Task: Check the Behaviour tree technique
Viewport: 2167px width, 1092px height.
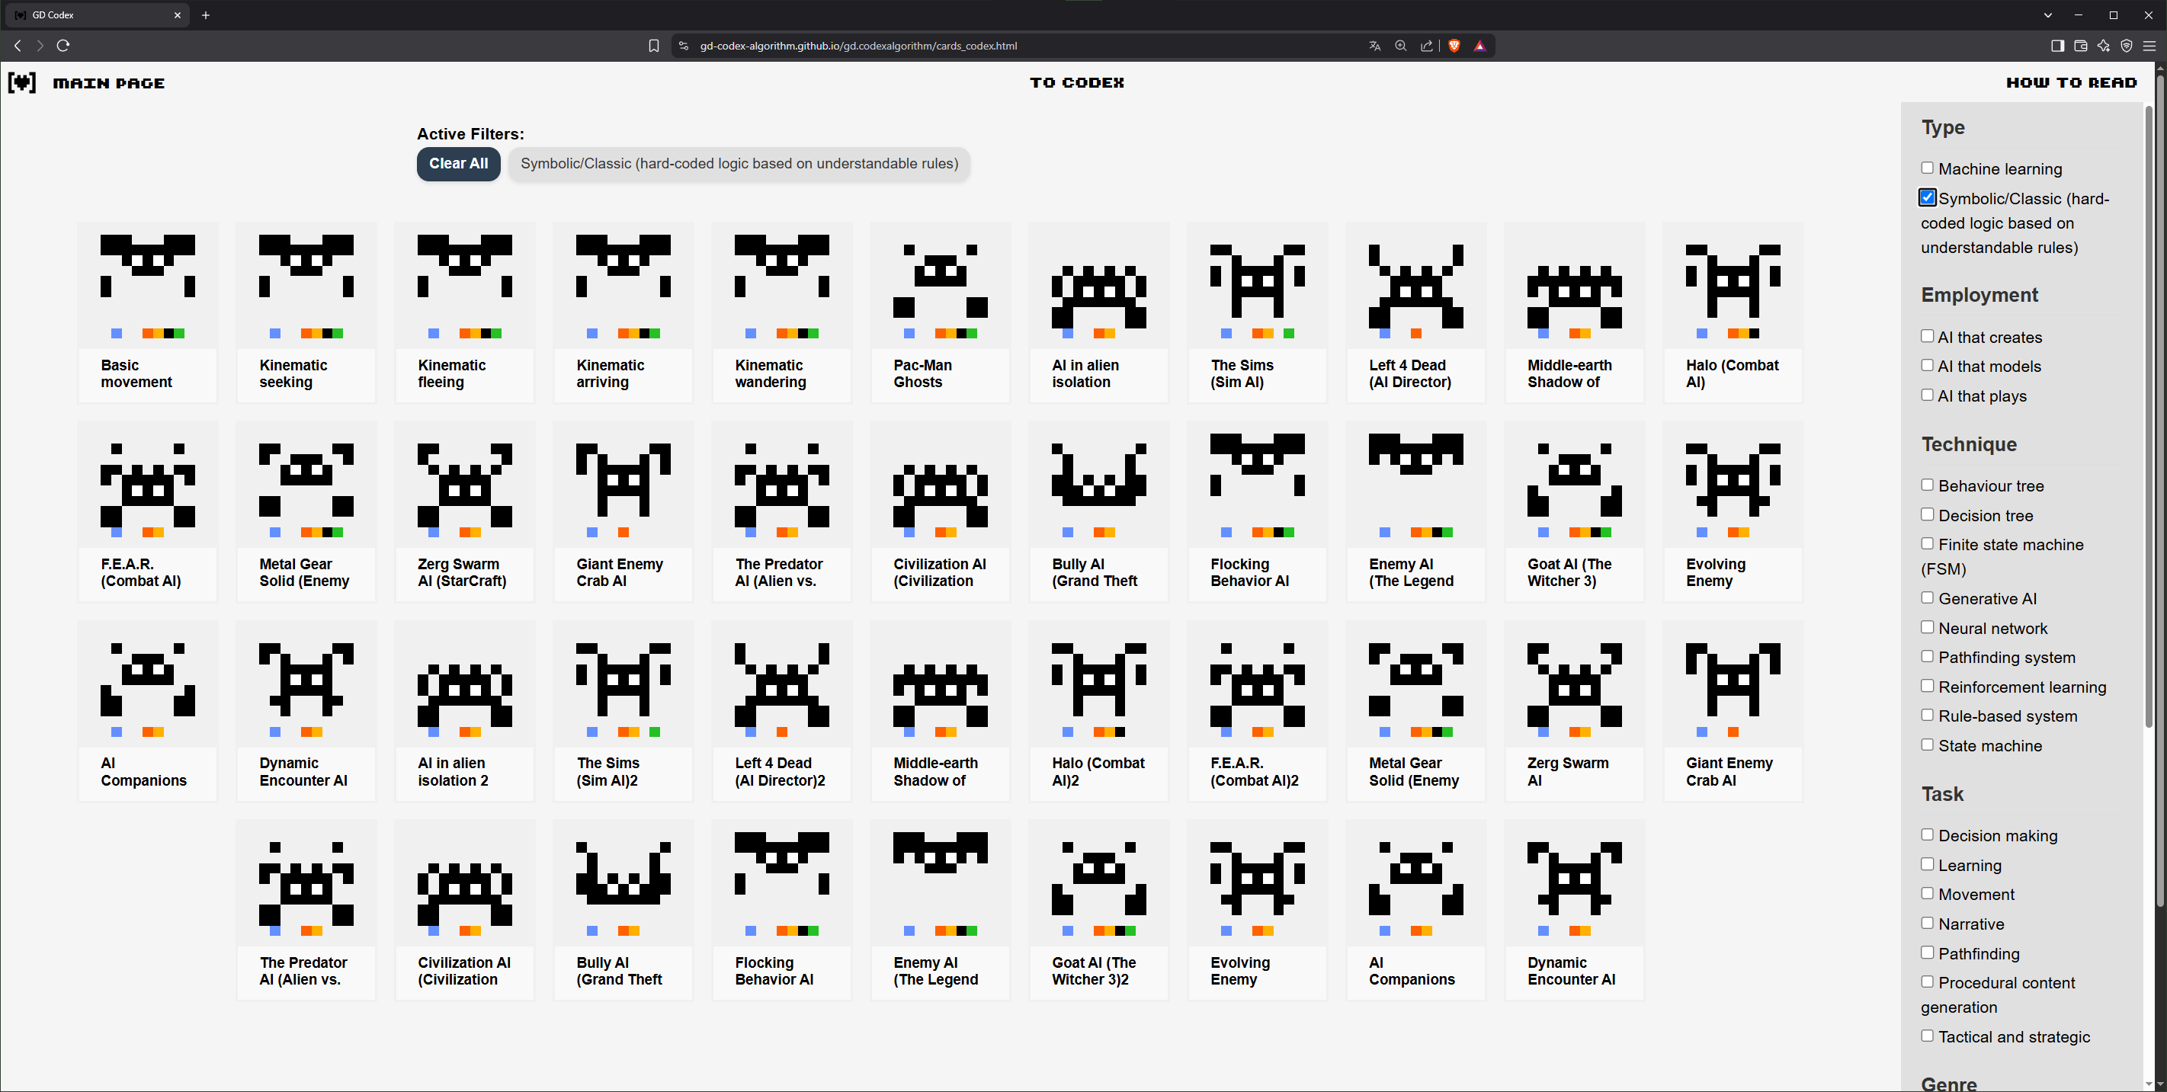Action: pos(1927,485)
